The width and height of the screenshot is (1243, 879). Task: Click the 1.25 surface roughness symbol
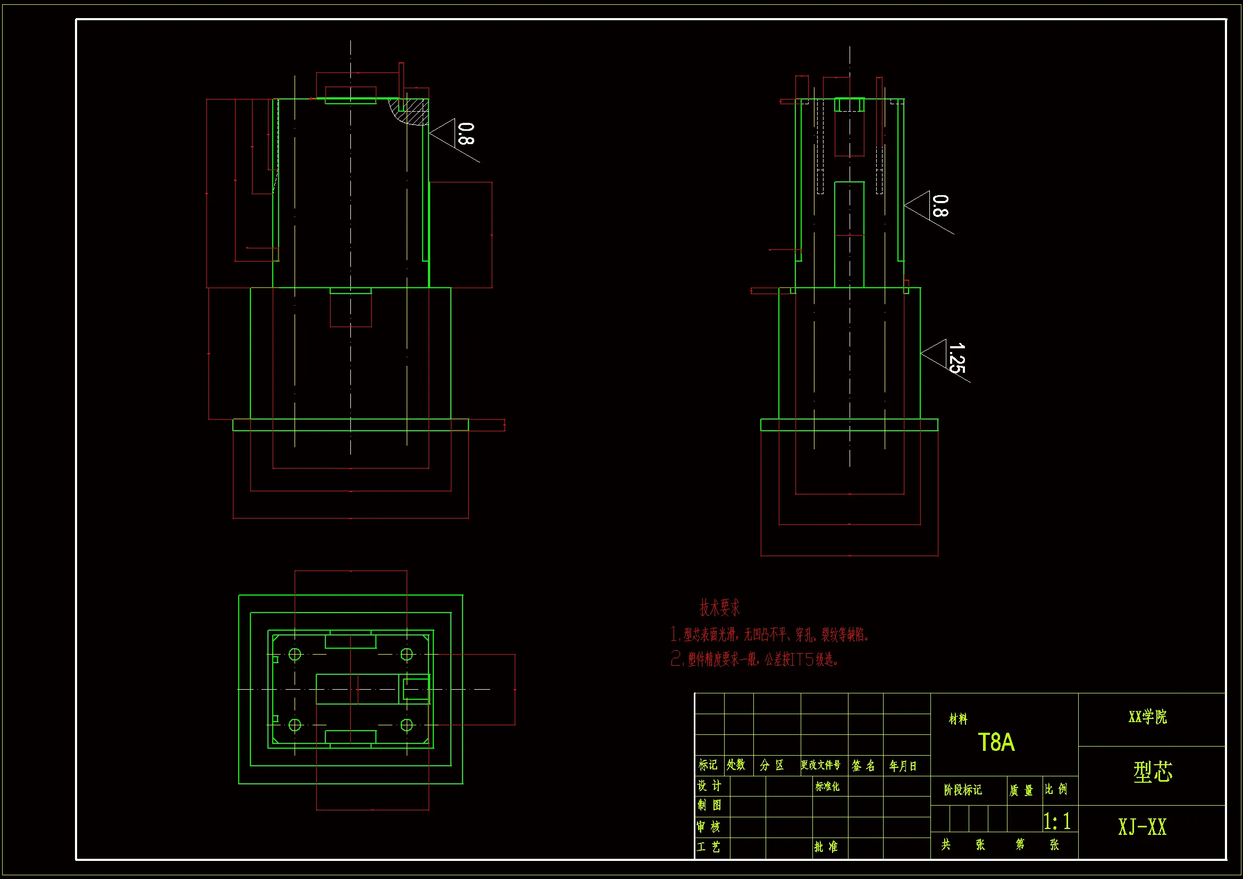tap(955, 358)
